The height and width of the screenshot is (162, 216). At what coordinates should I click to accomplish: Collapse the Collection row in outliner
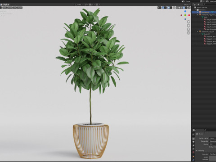point(195,10)
